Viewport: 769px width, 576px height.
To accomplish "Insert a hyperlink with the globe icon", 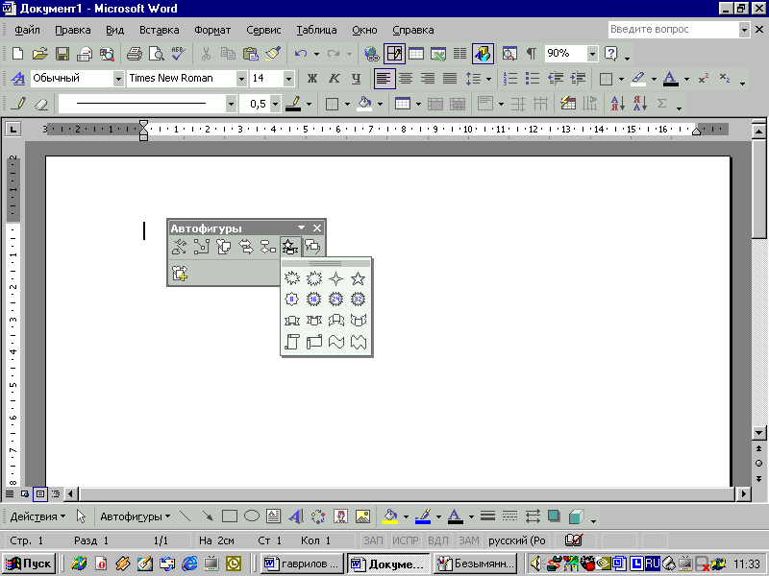I will (372, 54).
